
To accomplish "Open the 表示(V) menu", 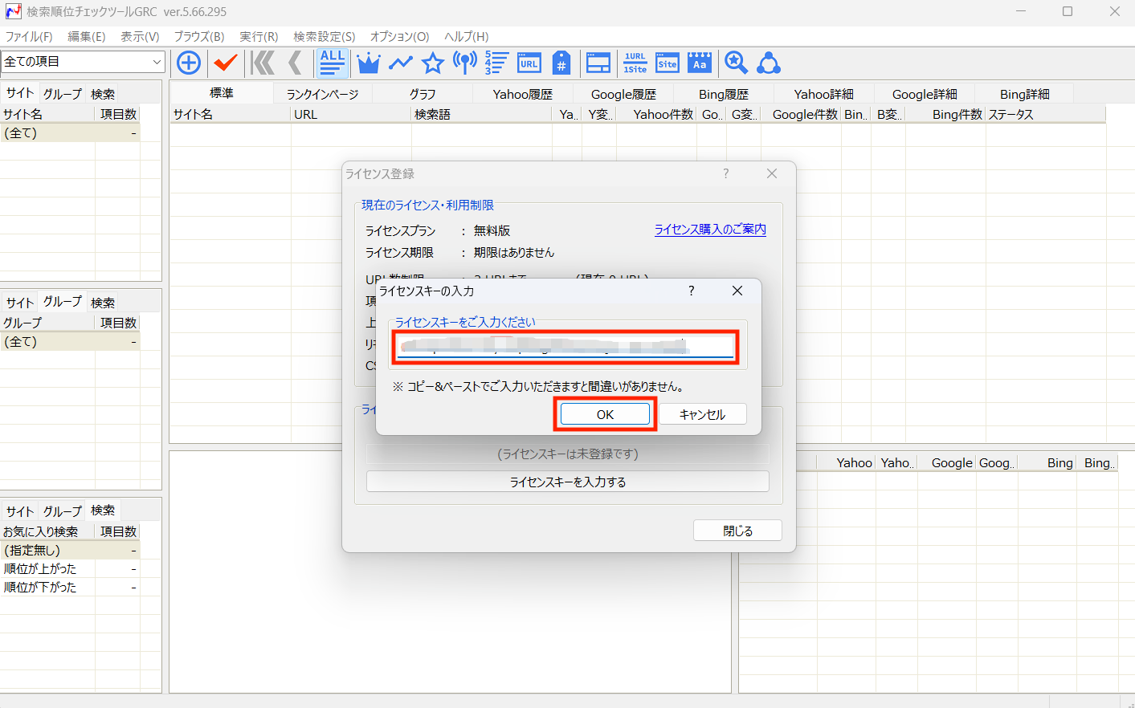I will (x=140, y=36).
